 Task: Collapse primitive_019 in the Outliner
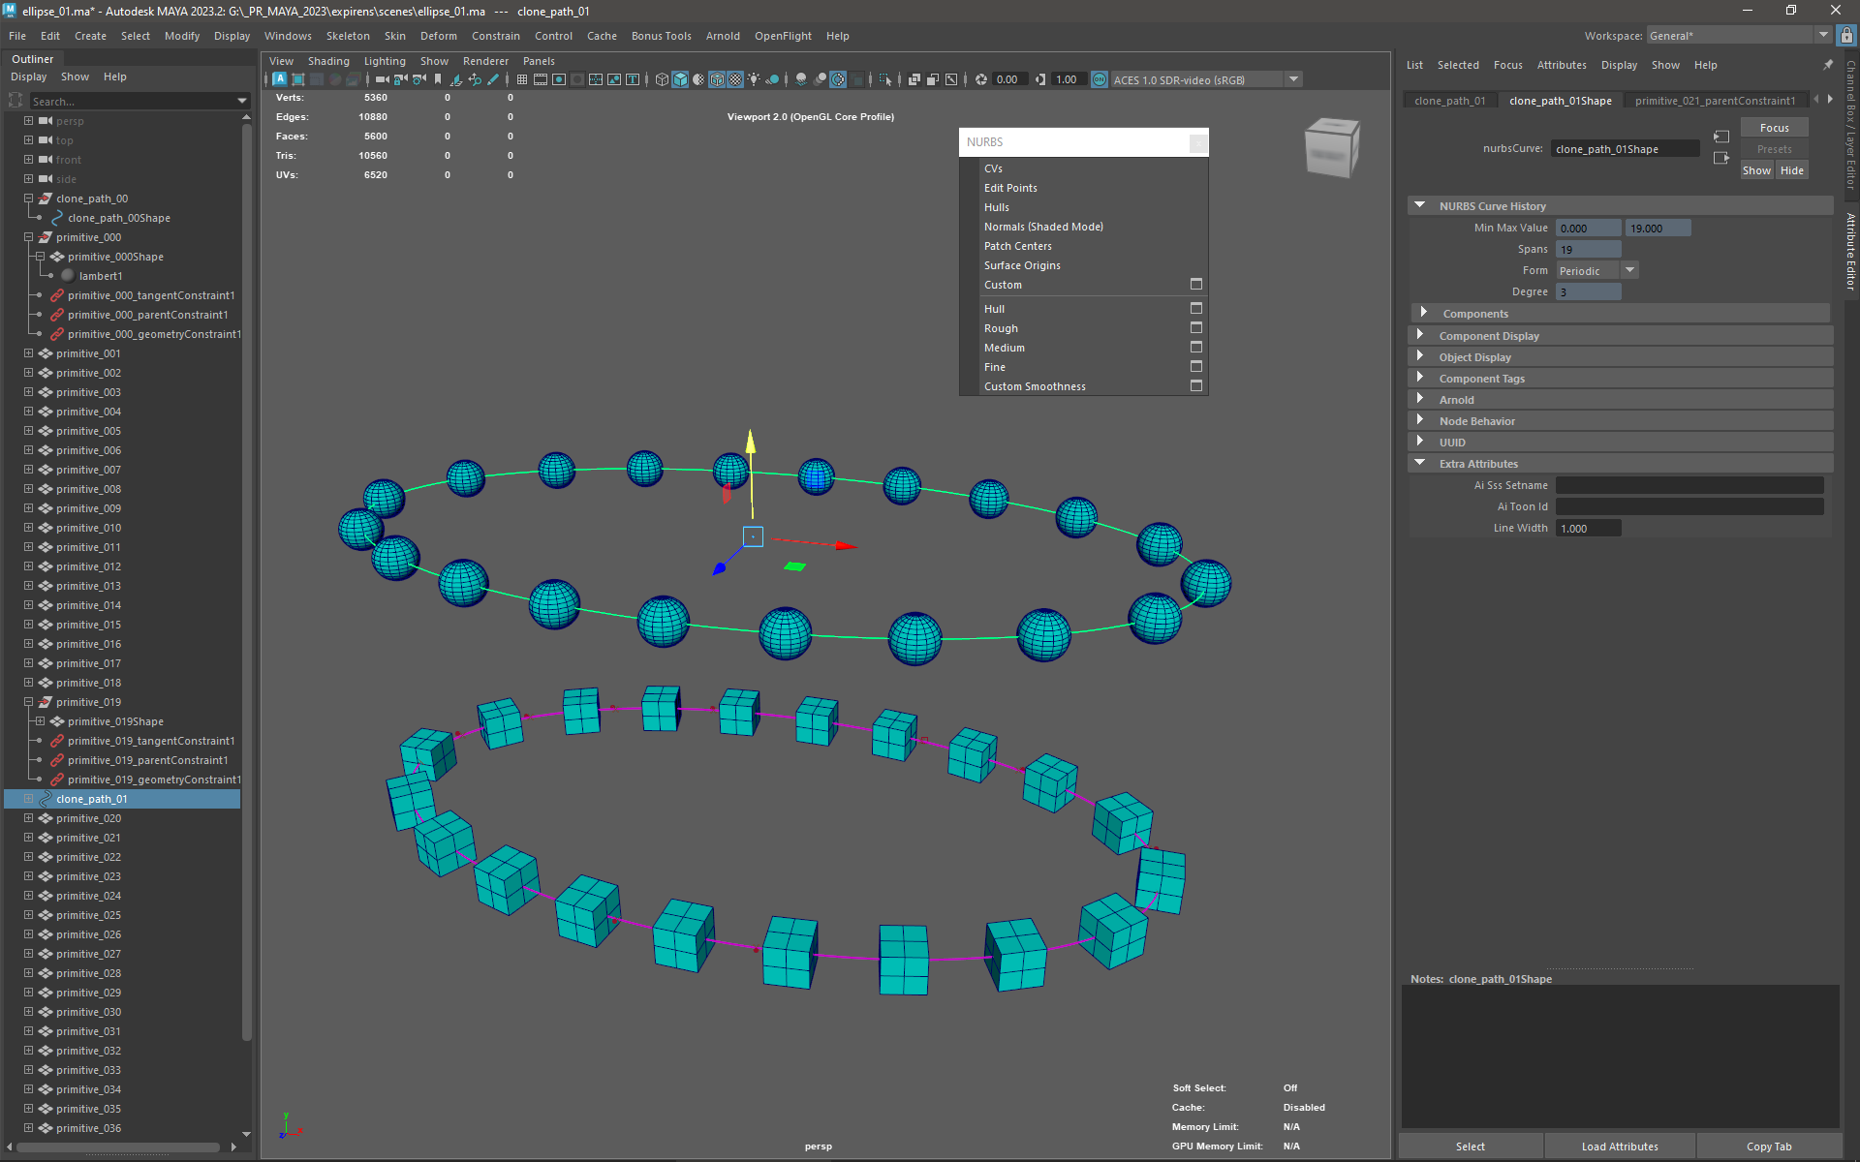click(28, 702)
